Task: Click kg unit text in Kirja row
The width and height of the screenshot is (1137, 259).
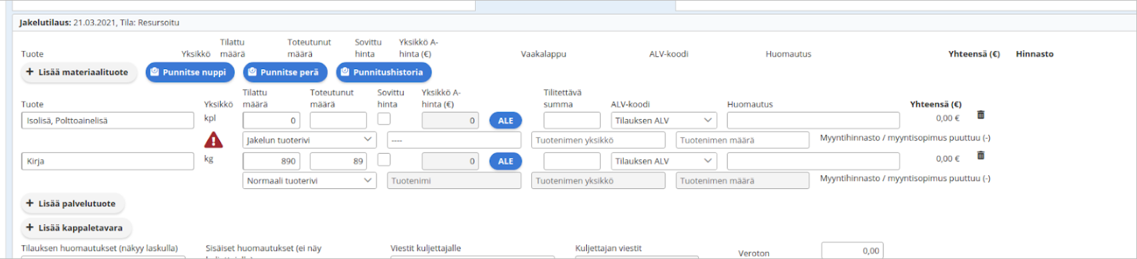Action: tap(208, 159)
